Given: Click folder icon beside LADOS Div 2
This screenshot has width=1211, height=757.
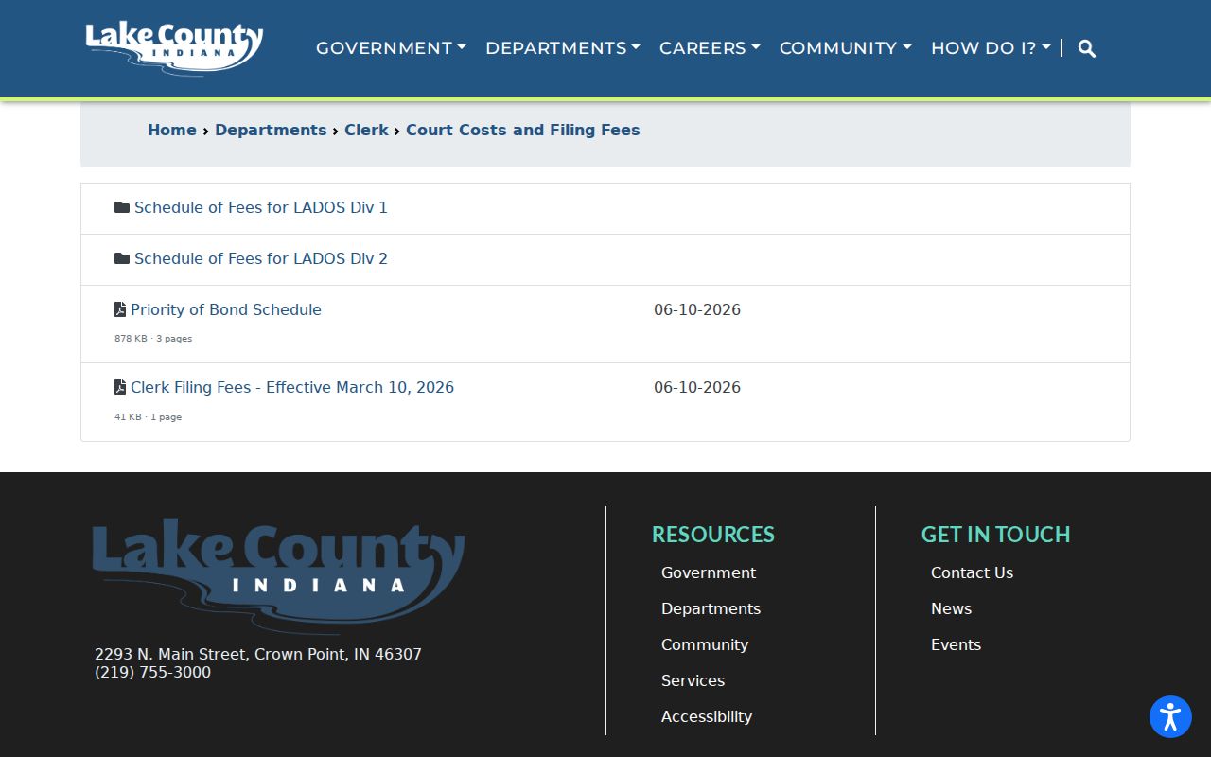Looking at the screenshot, I should pos(122,258).
